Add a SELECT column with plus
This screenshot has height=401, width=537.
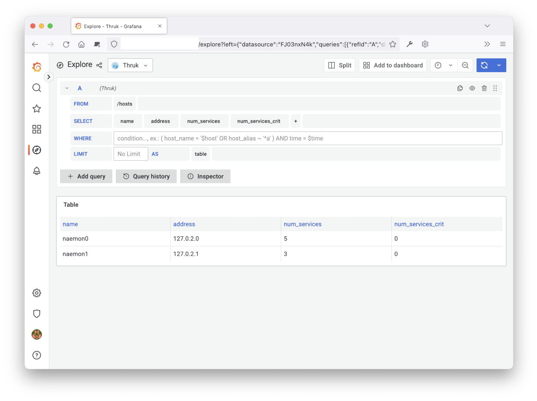pos(296,121)
